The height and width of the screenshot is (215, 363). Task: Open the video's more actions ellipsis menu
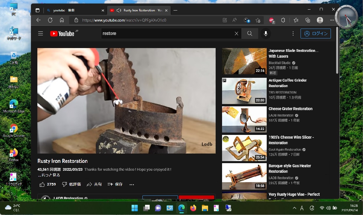132,184
